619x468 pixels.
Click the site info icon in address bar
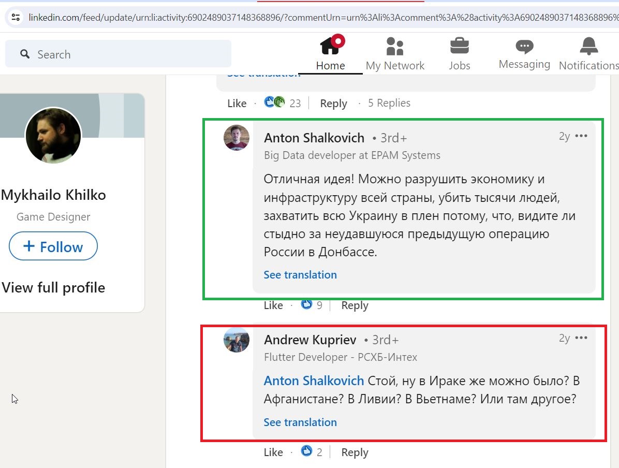pyautogui.click(x=16, y=18)
